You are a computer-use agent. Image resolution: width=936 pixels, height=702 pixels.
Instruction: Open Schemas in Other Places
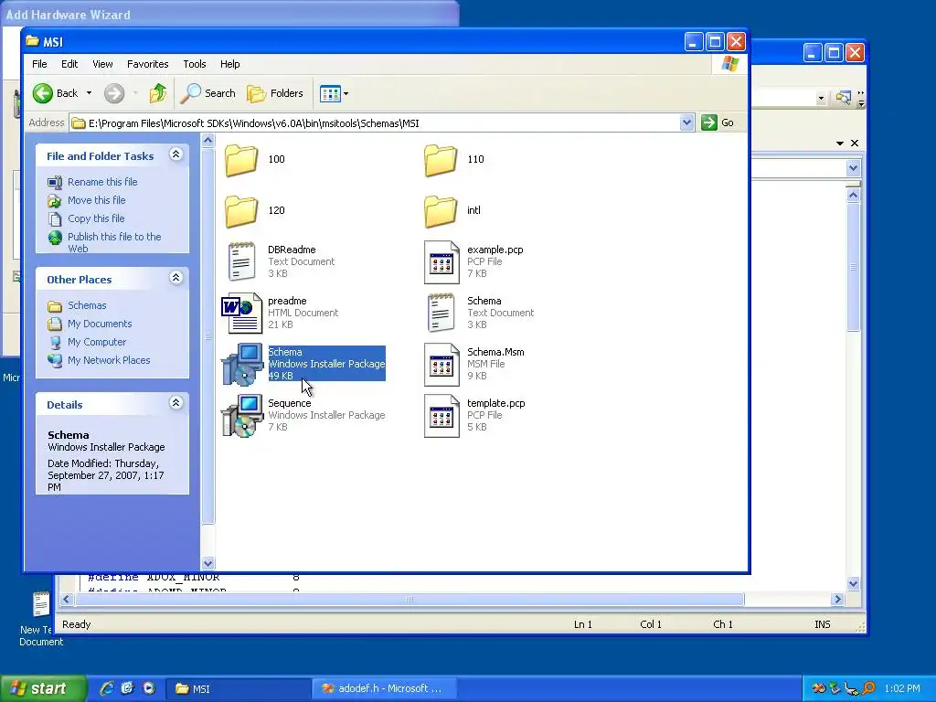coord(87,305)
